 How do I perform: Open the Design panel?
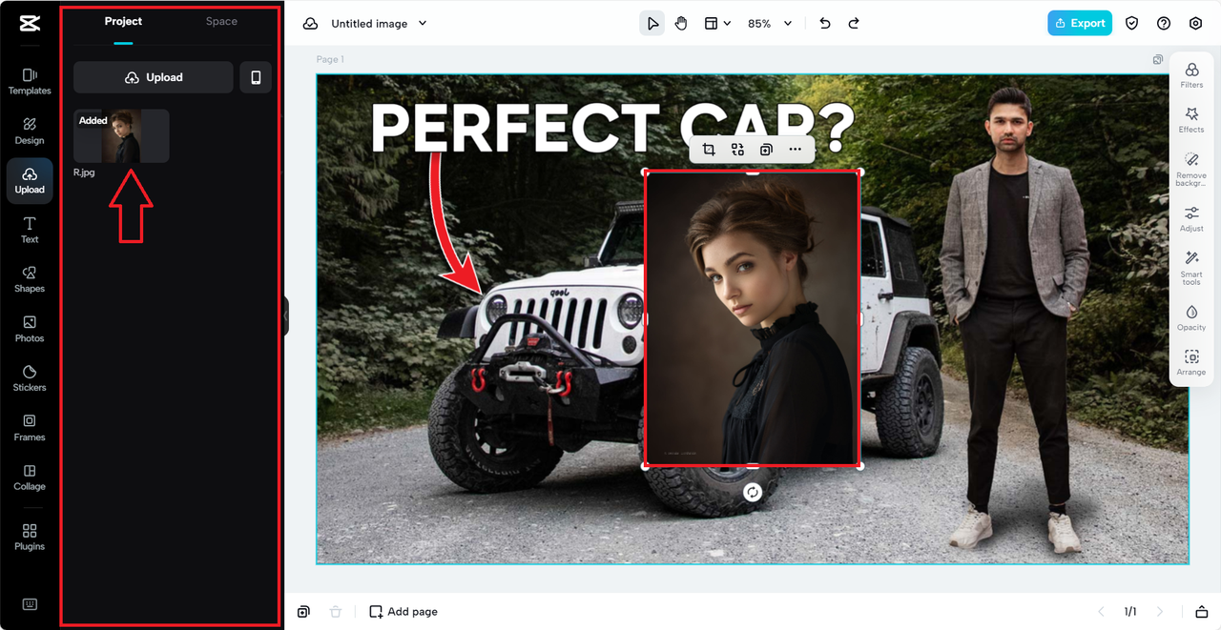(30, 131)
